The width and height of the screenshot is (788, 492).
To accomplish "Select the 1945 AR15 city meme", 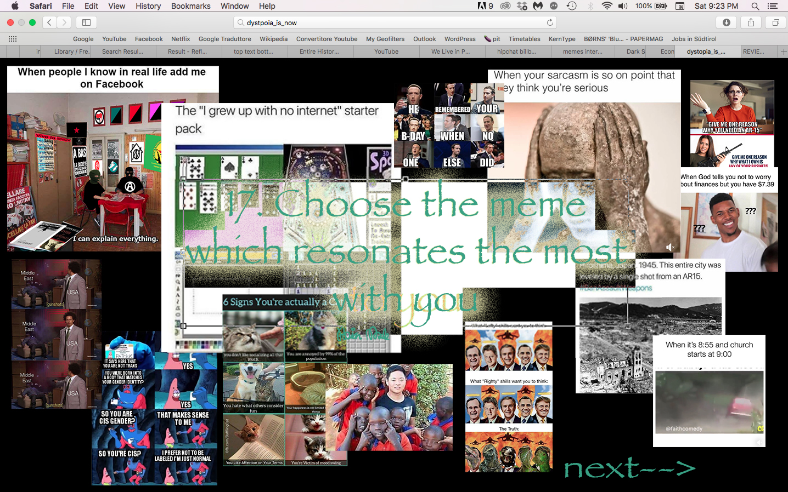I will click(650, 326).
